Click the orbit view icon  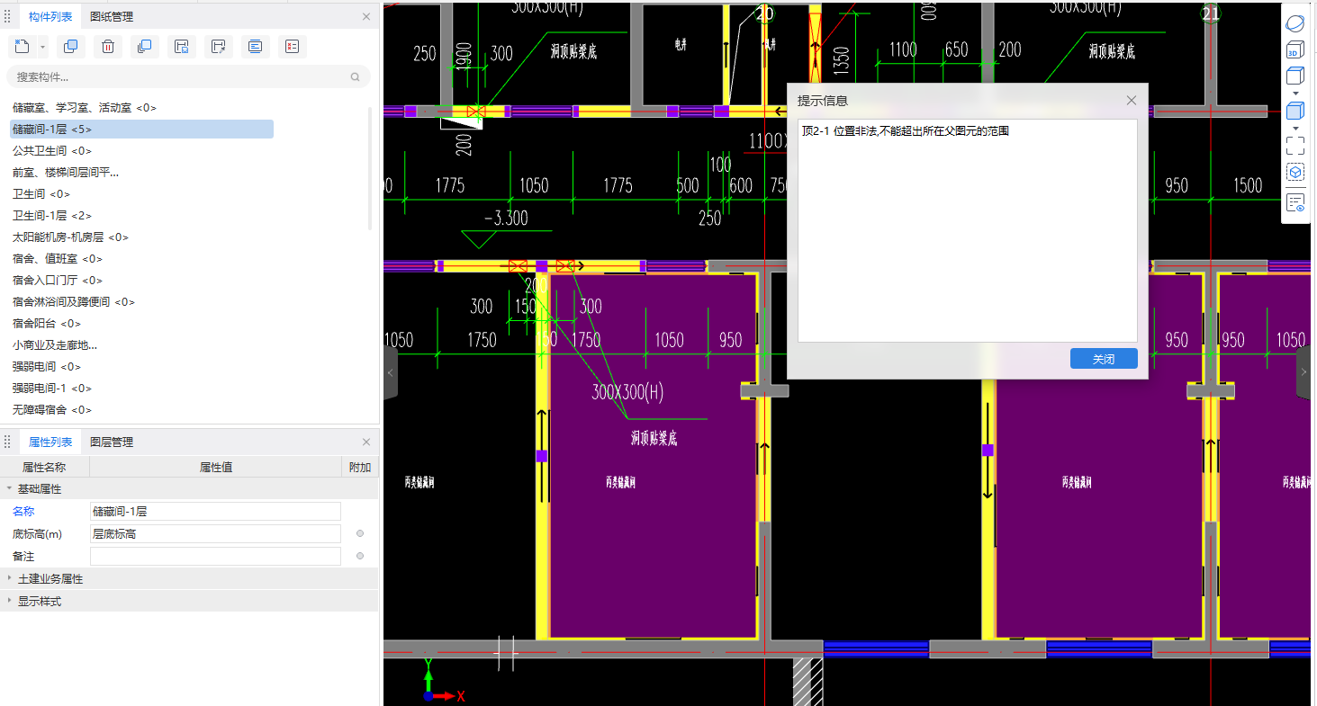coord(1295,22)
